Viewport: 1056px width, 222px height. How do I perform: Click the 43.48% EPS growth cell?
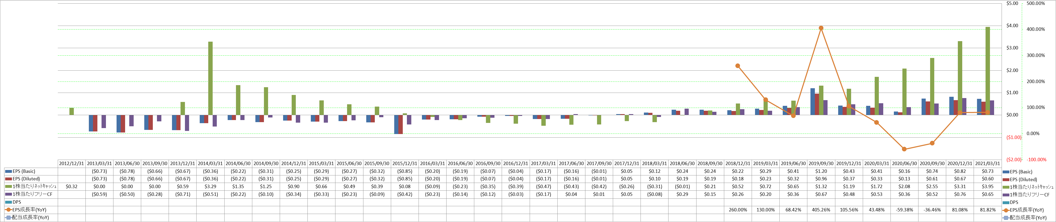(x=877, y=210)
